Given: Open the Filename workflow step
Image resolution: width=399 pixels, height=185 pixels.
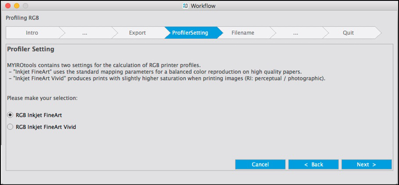Looking at the screenshot, I should point(243,33).
